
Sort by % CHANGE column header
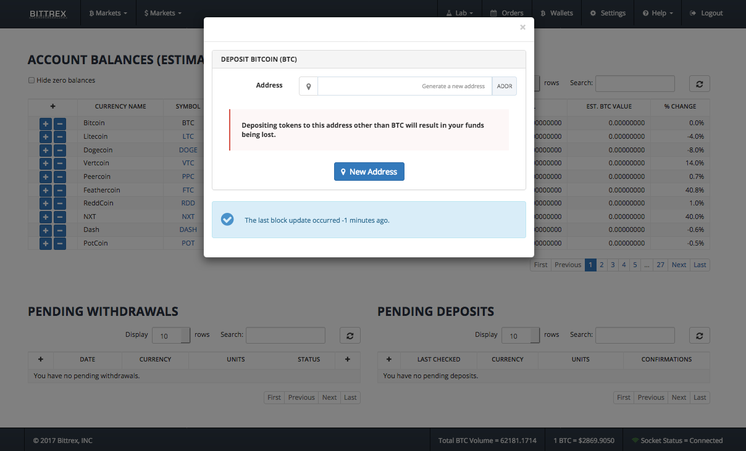680,106
